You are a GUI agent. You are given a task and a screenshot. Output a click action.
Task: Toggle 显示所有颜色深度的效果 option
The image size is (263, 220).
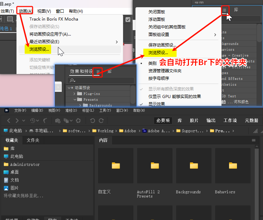[171, 89]
